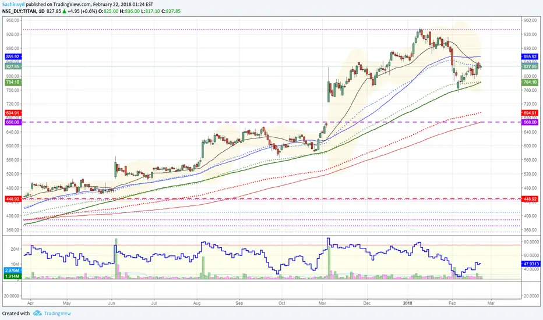Click the Dec label on time axis

(x=366, y=303)
